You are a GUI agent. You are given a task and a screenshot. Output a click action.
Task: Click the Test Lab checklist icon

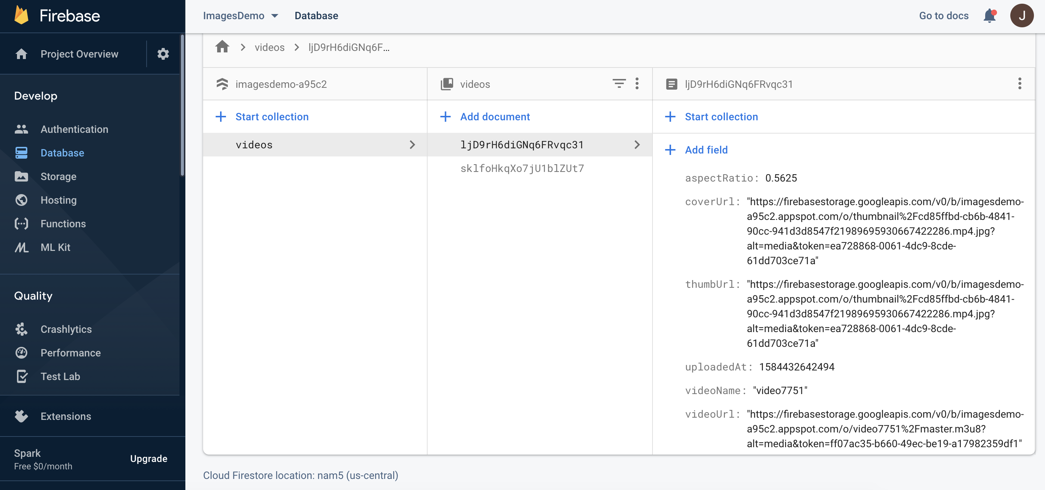(x=22, y=376)
